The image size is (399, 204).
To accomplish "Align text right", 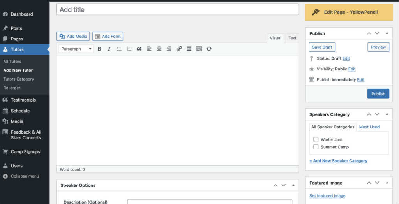I will (169, 49).
